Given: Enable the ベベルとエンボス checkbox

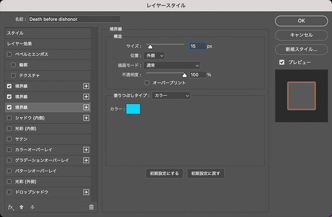Looking at the screenshot, I should 9,54.
